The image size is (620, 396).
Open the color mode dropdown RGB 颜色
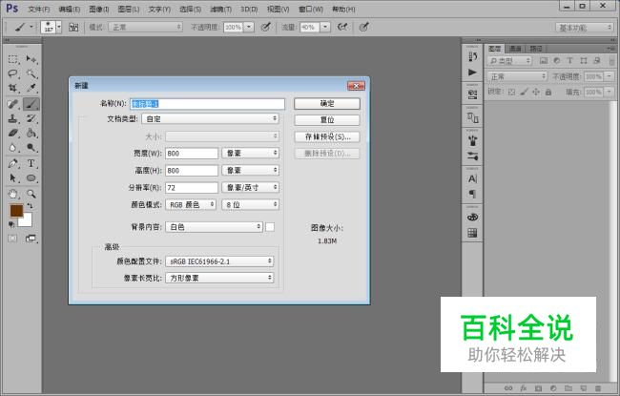[191, 204]
